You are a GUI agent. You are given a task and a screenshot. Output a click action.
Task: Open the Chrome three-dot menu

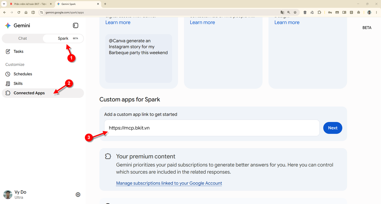coord(377,12)
